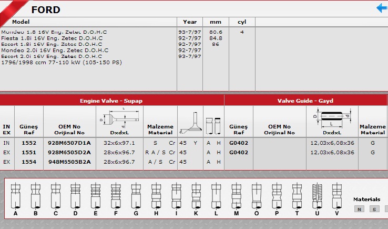Click the valve guide dimension diagram
This screenshot has width=388, height=229.
[332, 117]
